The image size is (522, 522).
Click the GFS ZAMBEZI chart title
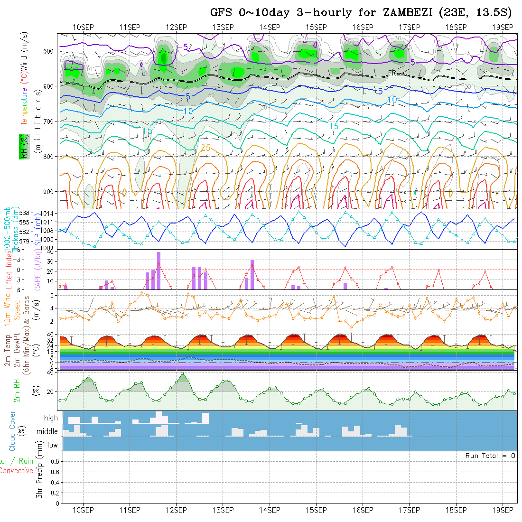pos(362,12)
